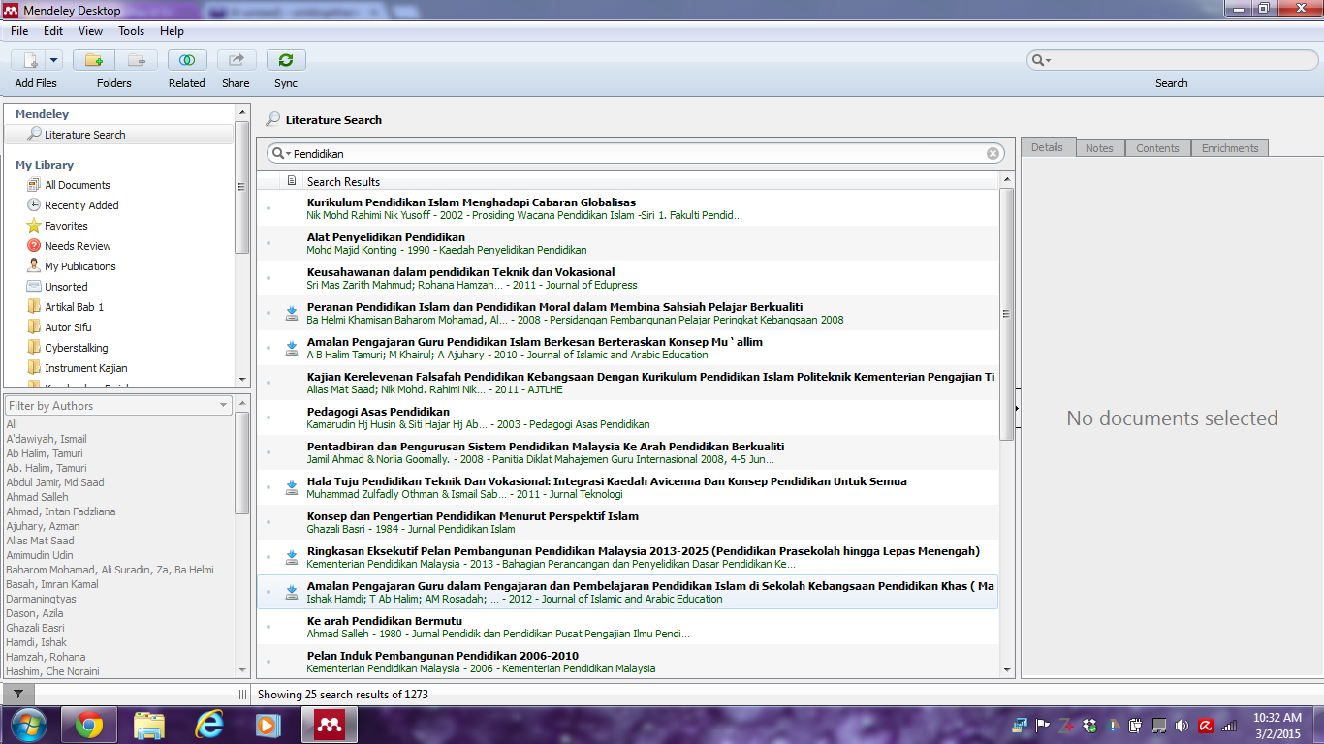This screenshot has width=1324, height=744.
Task: Open the Autor Sifu folder
Action: click(x=68, y=327)
